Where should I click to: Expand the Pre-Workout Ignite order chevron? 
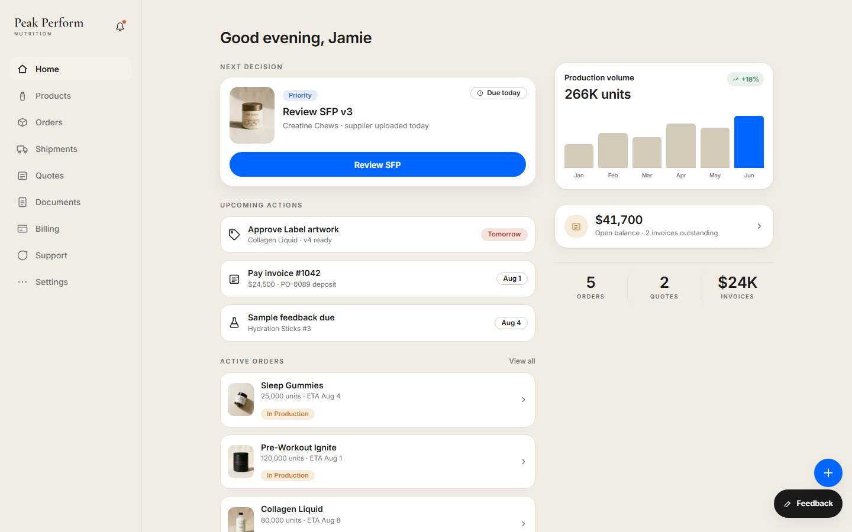pyautogui.click(x=524, y=462)
